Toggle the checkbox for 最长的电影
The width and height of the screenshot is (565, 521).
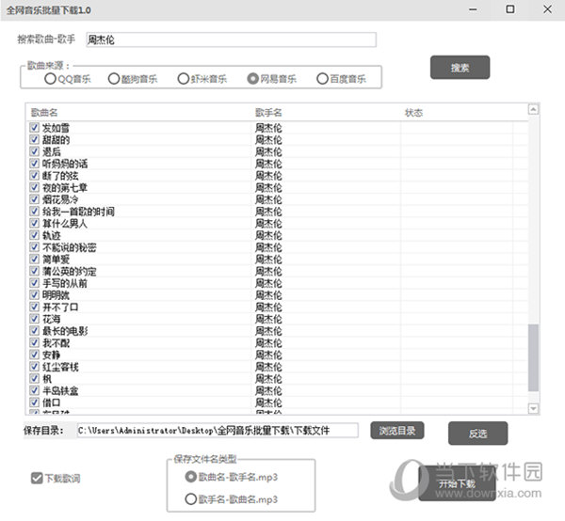[34, 330]
